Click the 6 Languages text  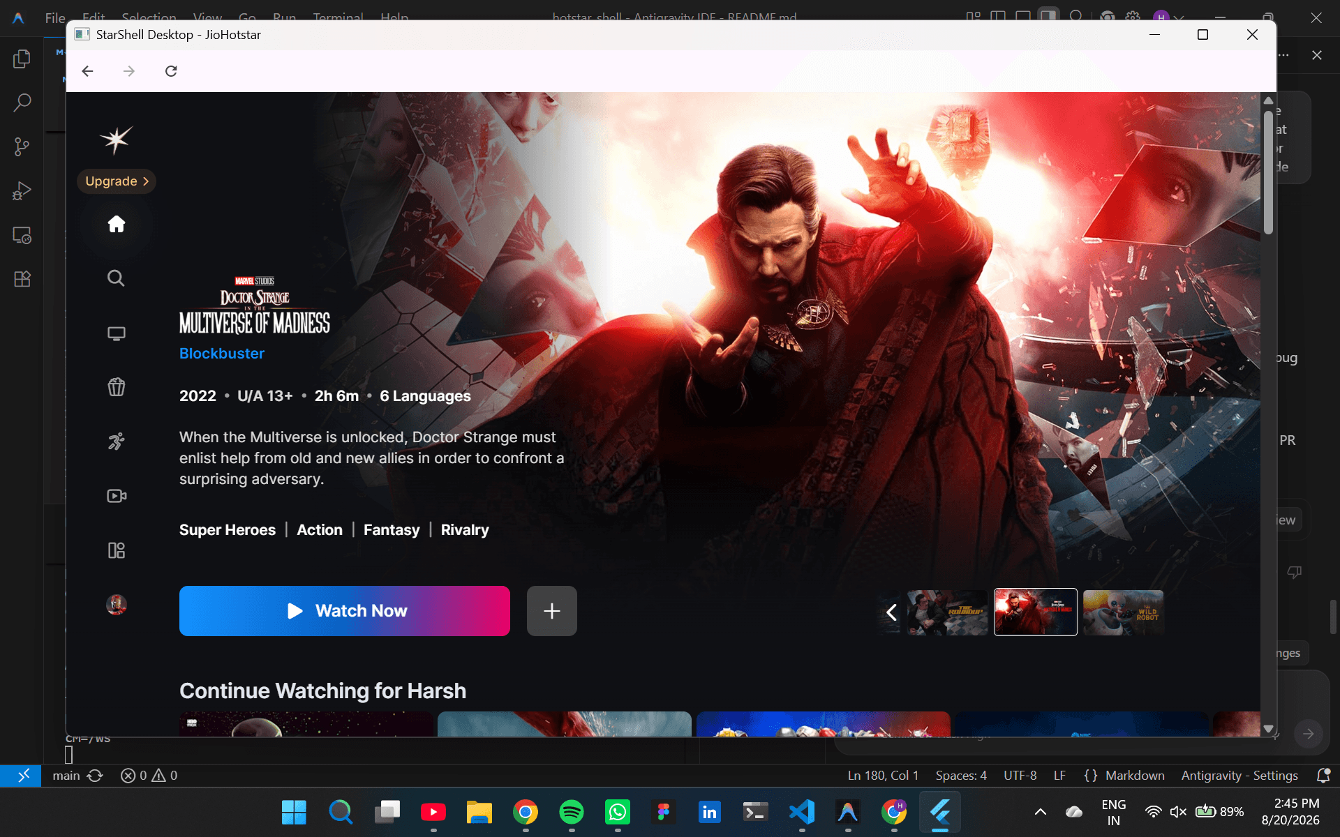[425, 396]
